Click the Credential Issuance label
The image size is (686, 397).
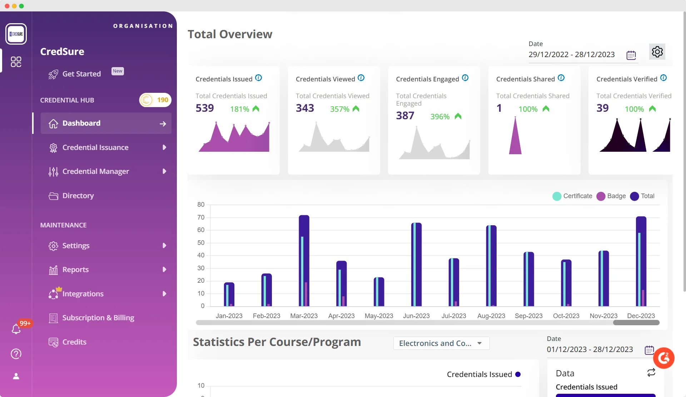tap(95, 147)
